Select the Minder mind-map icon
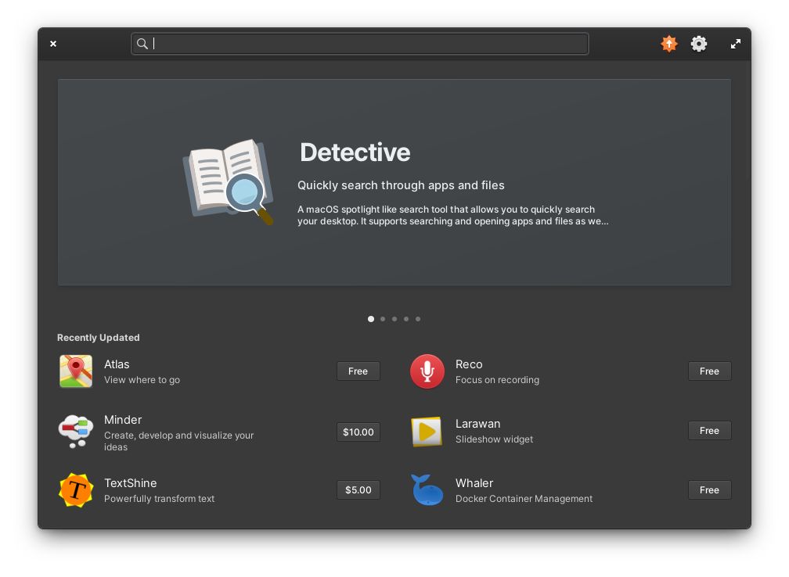 [x=75, y=431]
